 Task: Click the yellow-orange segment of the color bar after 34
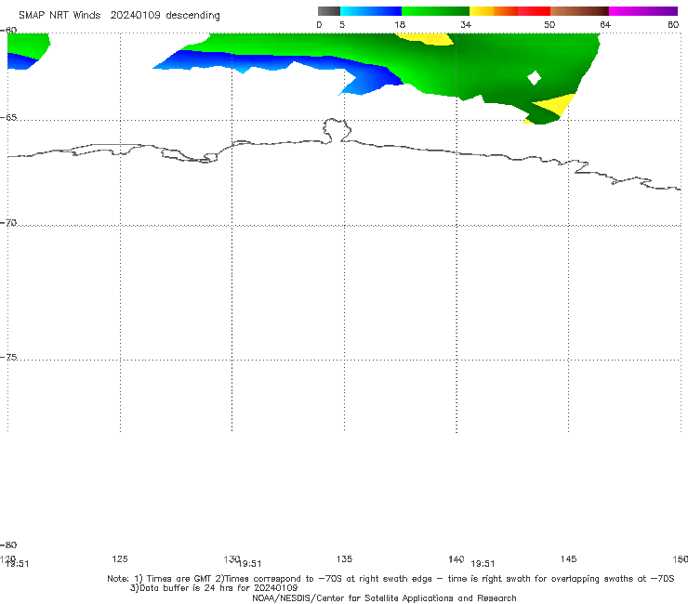pos(493,11)
